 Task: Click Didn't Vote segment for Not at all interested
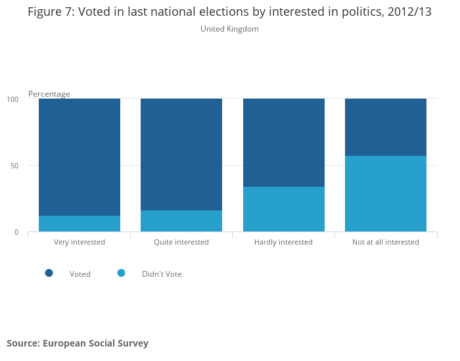click(x=386, y=194)
